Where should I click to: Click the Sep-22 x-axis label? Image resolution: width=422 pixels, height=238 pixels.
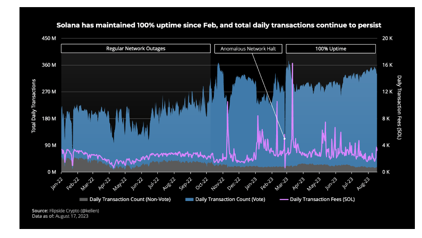186,183
